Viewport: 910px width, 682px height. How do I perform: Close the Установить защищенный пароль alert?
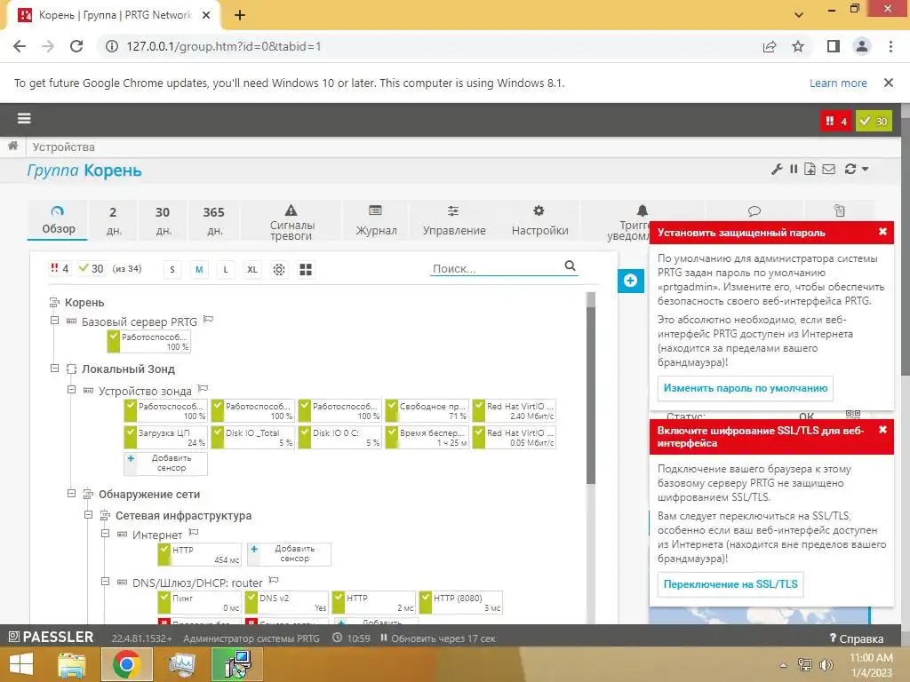882,232
